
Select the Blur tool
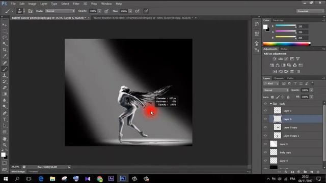pyautogui.click(x=5, y=100)
